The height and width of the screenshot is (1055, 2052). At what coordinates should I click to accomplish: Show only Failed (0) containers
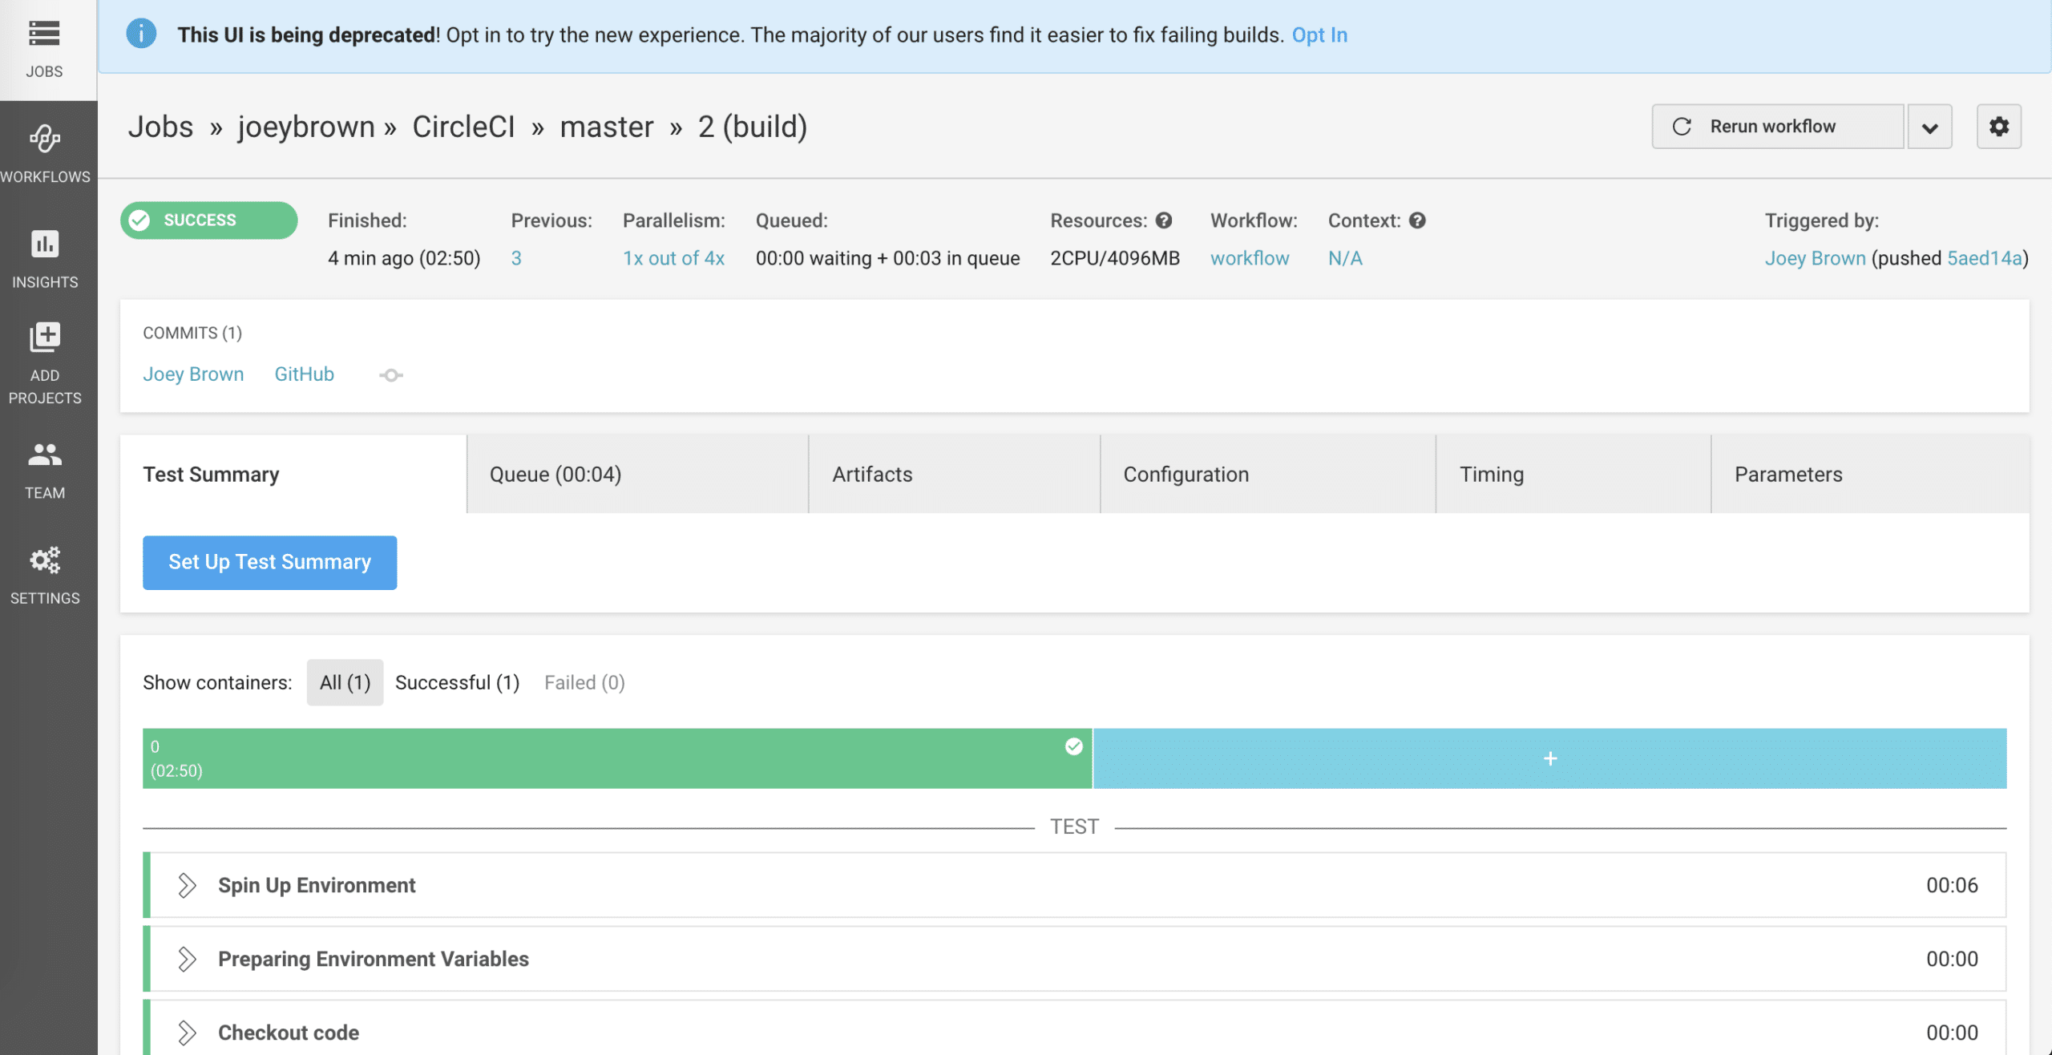(x=584, y=682)
